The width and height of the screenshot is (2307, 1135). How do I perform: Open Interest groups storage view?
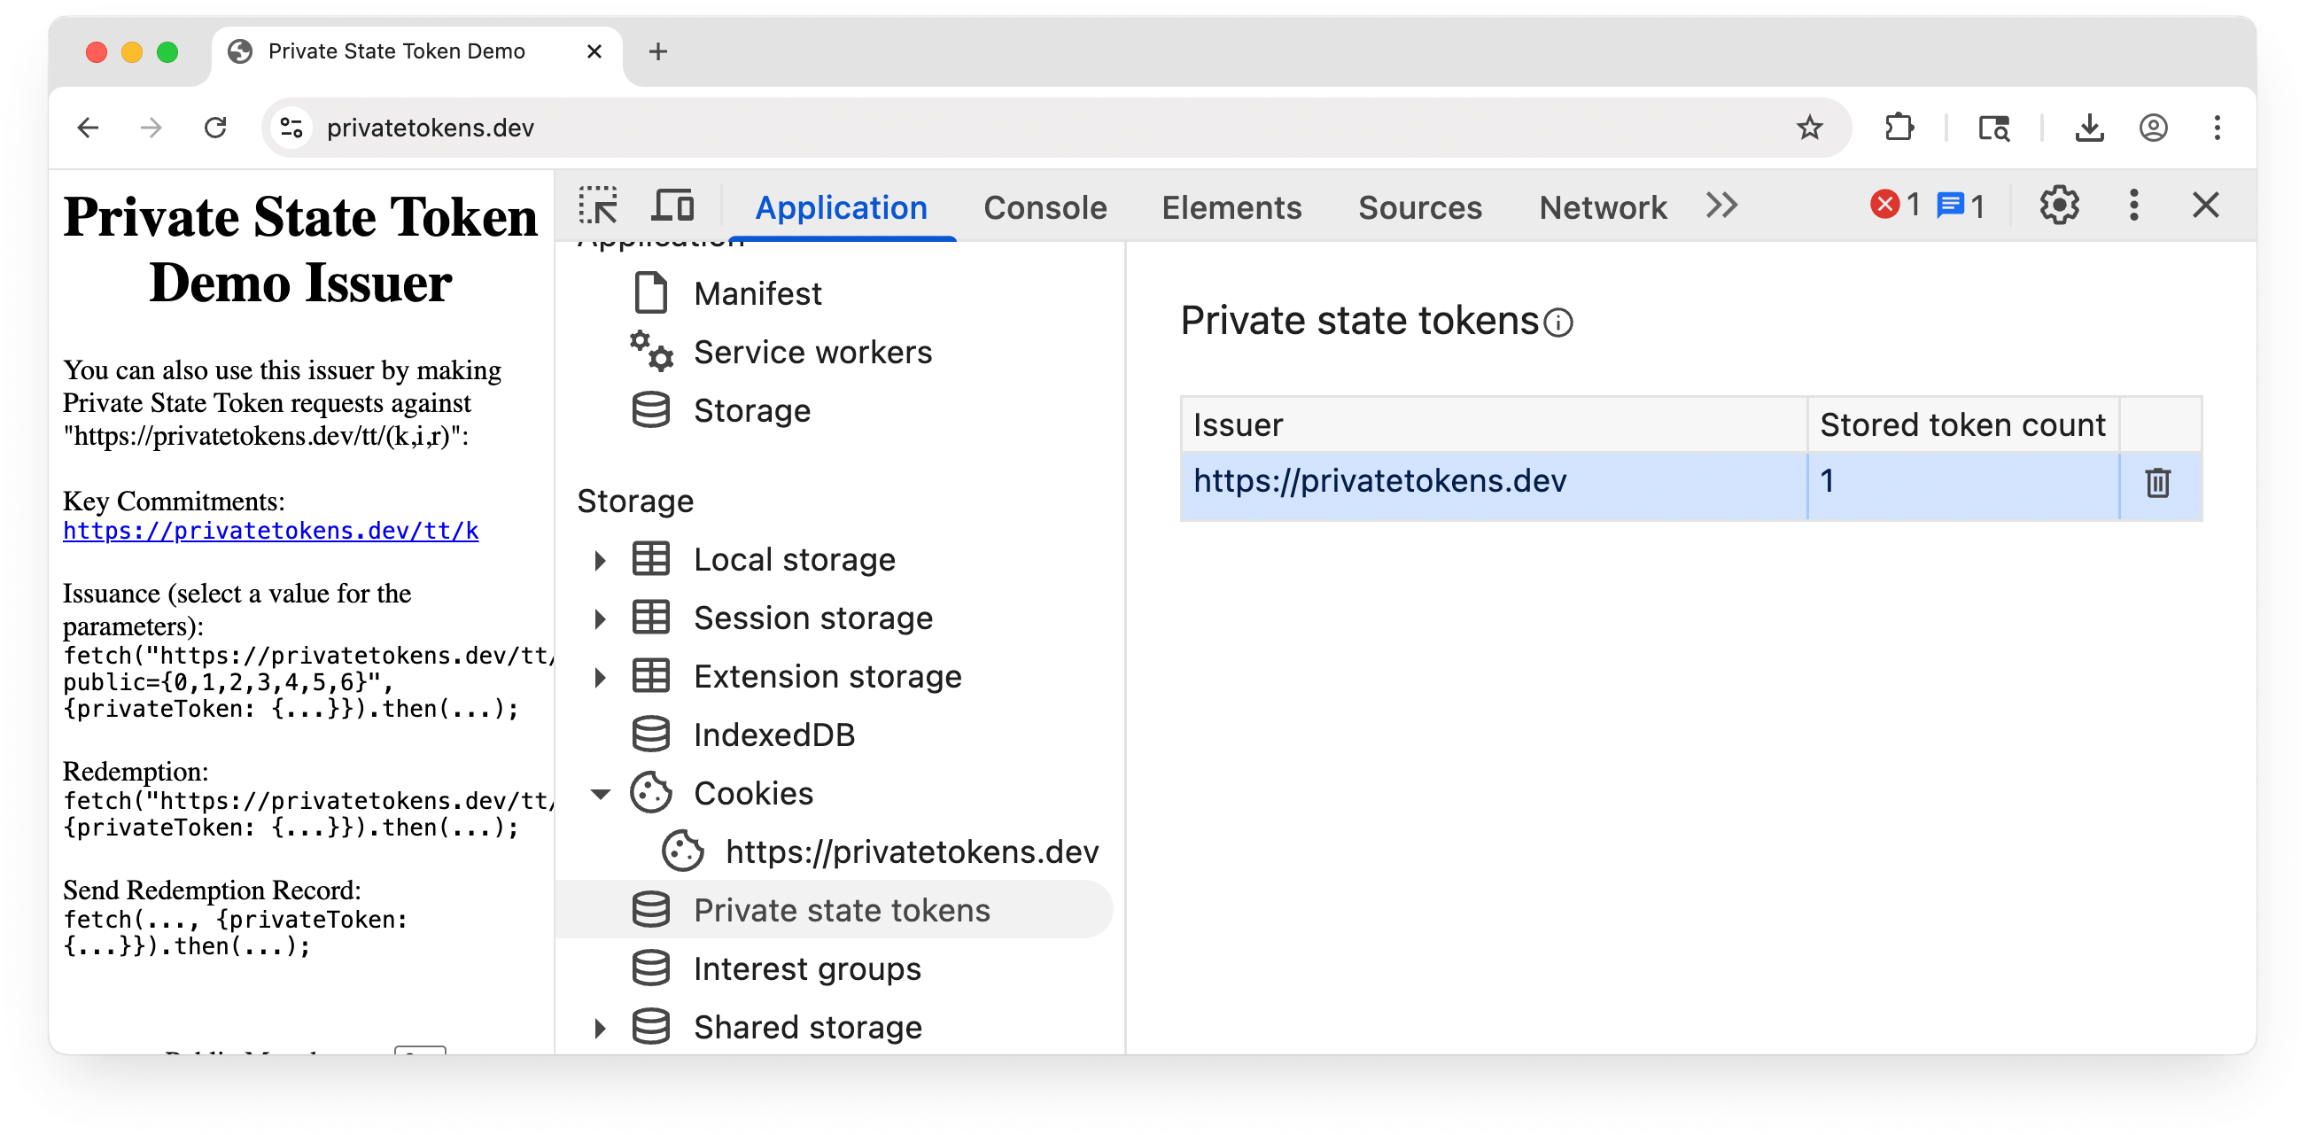[806, 968]
